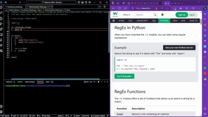Toggle VS Code bottom panel layout
This screenshot has height=117, width=208.
coord(83,2)
